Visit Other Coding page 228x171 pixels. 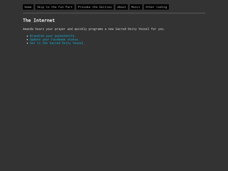tap(156, 7)
